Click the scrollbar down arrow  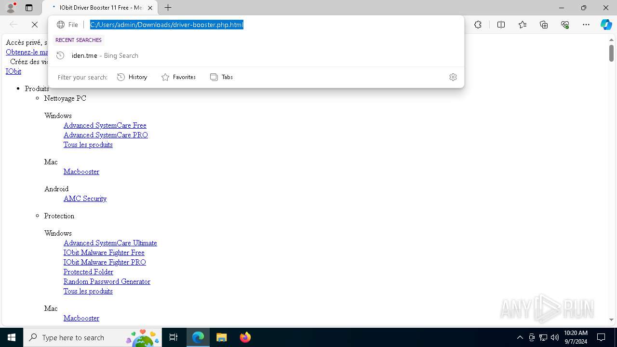point(611,320)
